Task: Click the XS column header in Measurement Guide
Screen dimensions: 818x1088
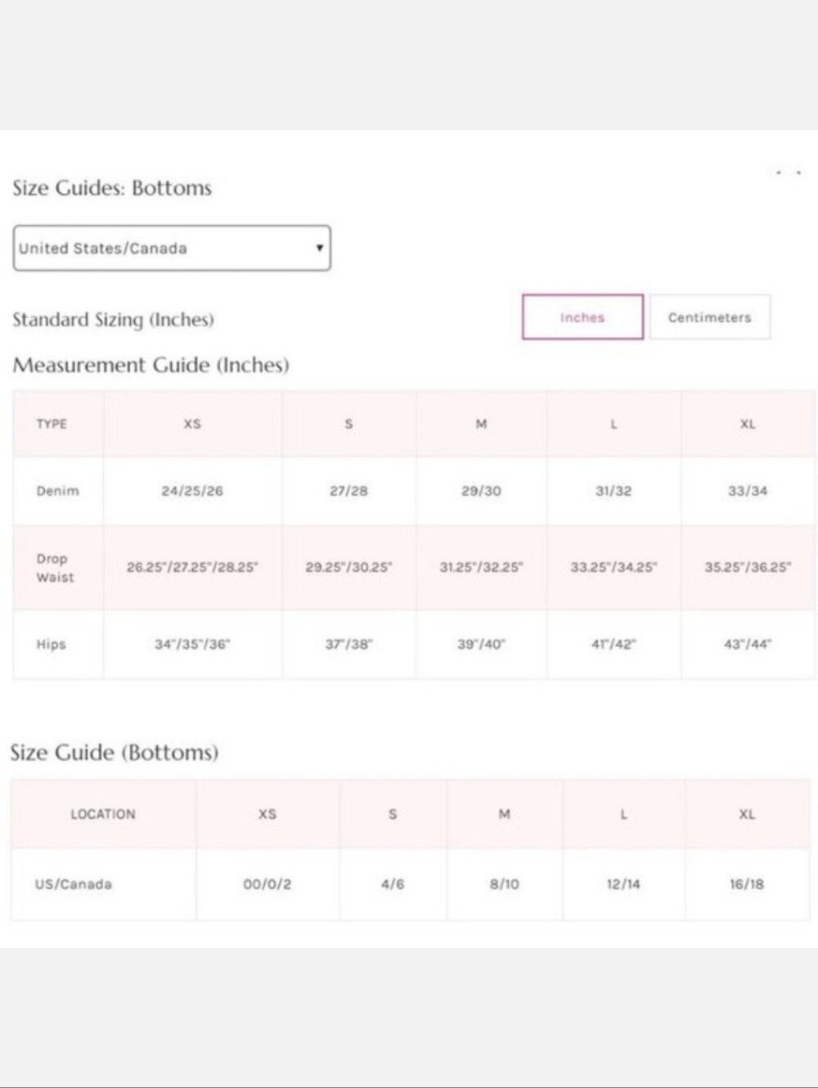Action: tap(192, 424)
